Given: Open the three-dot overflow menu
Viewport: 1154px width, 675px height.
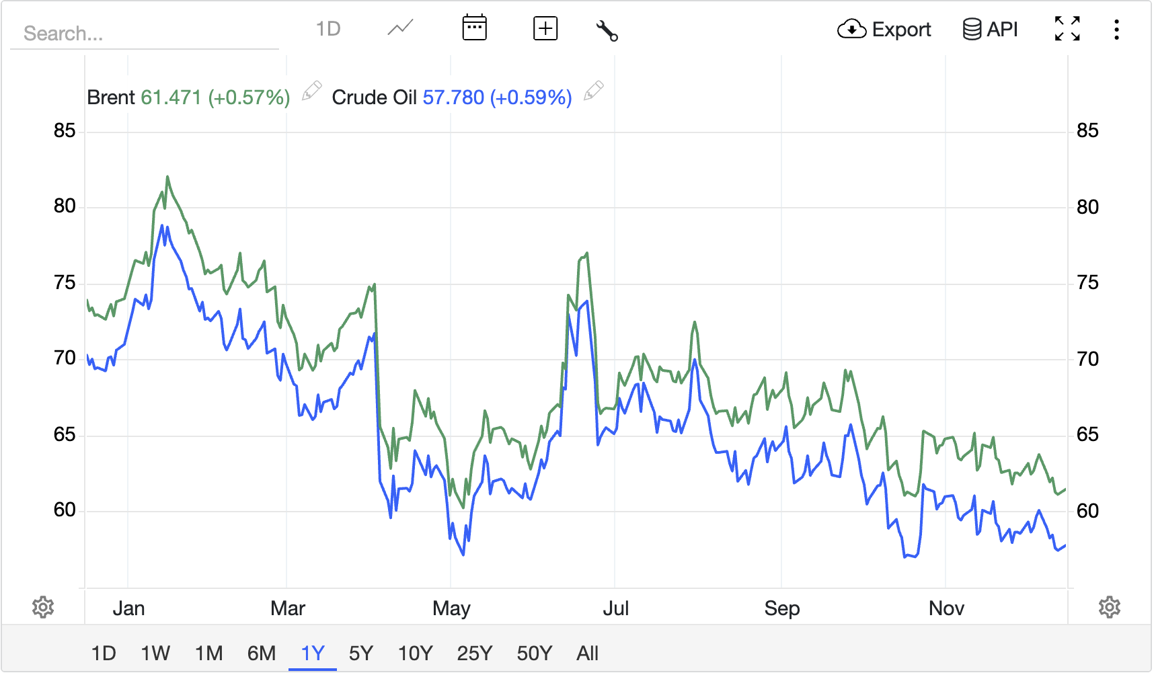Looking at the screenshot, I should (x=1116, y=29).
